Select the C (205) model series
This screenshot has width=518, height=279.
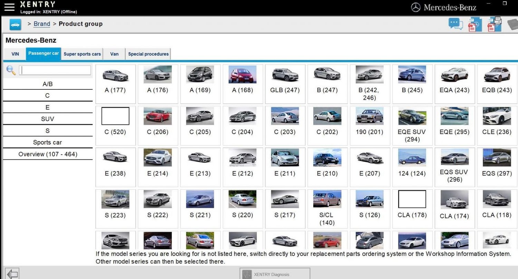[x=200, y=126]
